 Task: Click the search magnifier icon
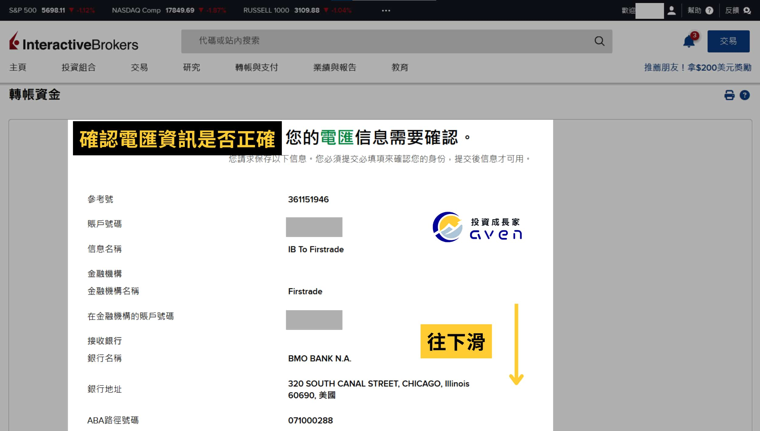click(x=599, y=41)
